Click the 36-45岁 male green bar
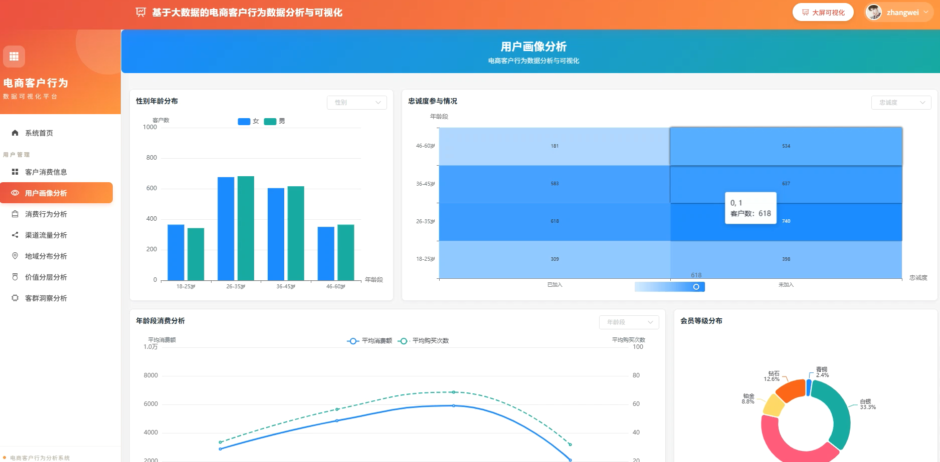The width and height of the screenshot is (940, 462). click(296, 233)
